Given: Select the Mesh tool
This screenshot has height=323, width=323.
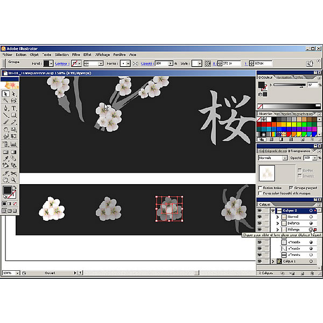Looking at the screenshot, I should (x=5, y=152).
